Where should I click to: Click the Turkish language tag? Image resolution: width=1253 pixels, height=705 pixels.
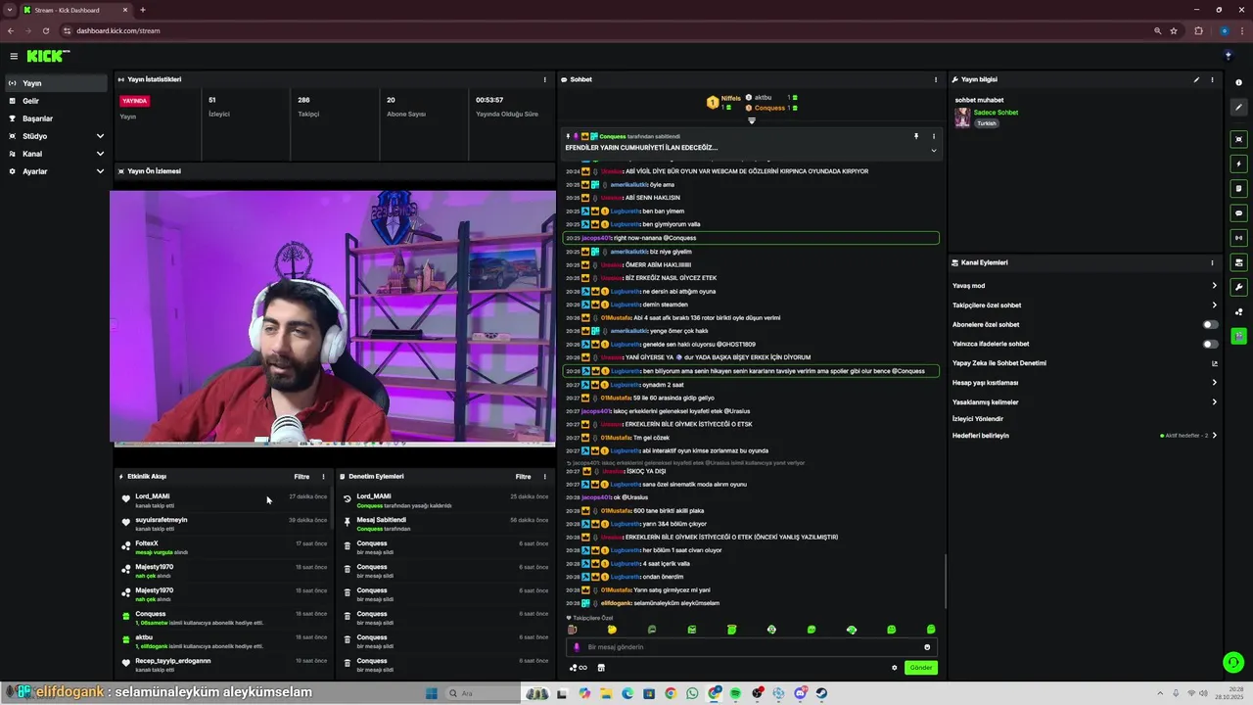987,123
